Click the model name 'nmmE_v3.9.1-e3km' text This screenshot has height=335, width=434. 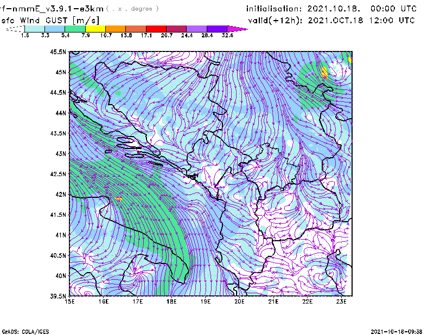tap(58, 9)
